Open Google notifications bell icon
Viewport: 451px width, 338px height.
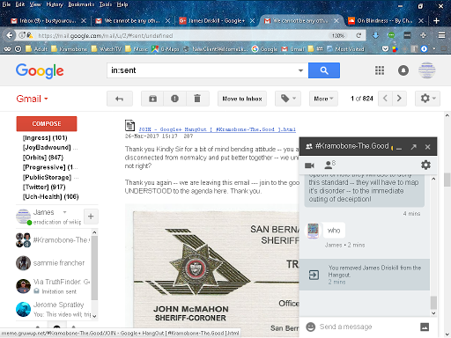click(x=403, y=70)
